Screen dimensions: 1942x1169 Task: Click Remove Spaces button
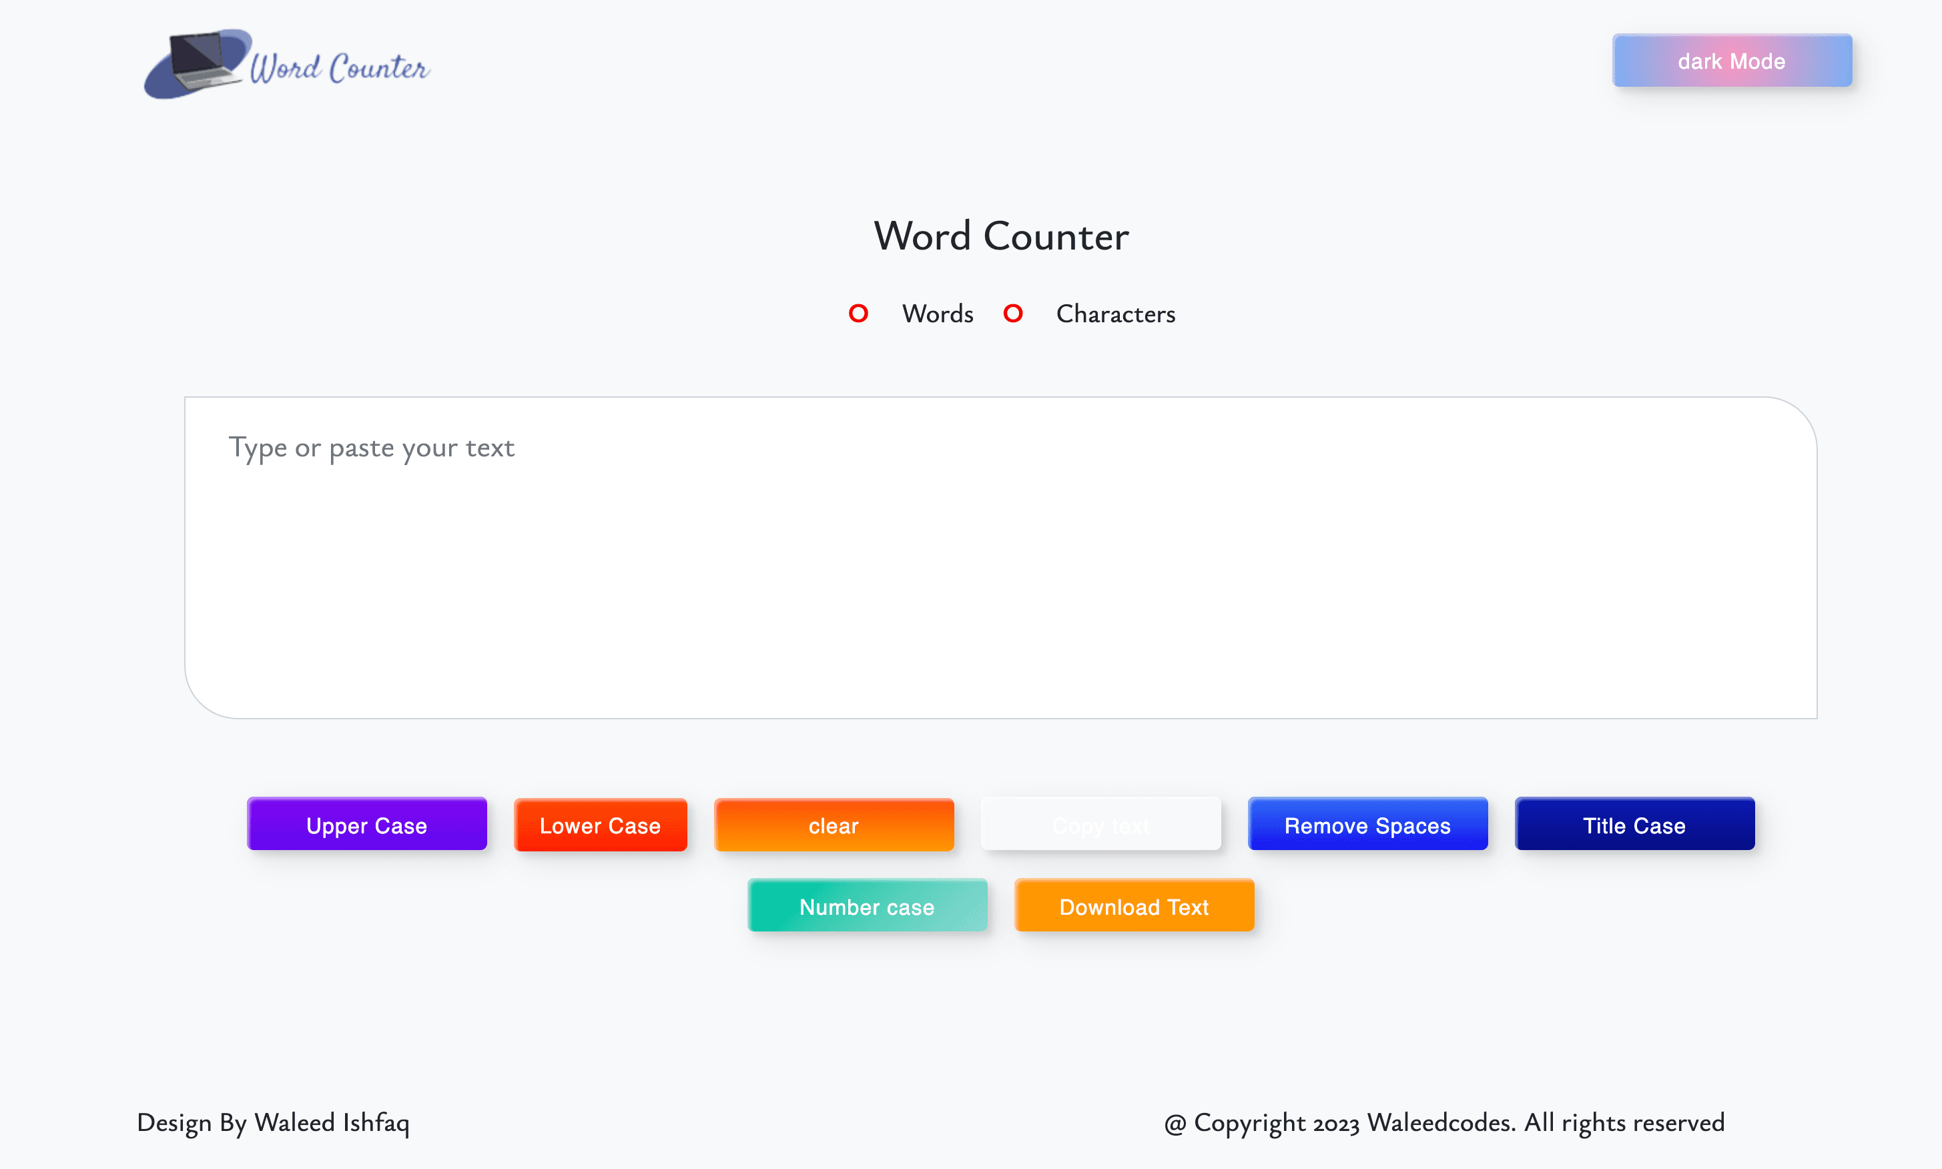[x=1367, y=825]
